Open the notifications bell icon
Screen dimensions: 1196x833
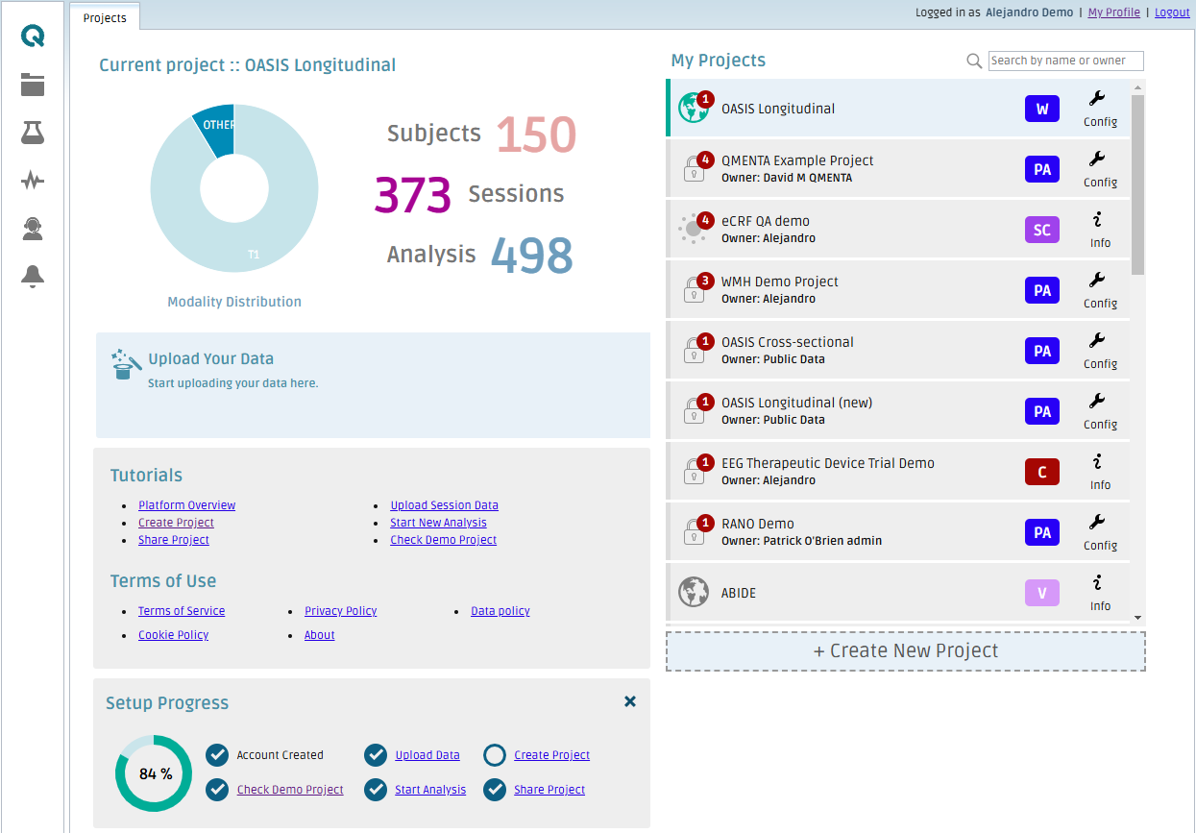coord(33,277)
